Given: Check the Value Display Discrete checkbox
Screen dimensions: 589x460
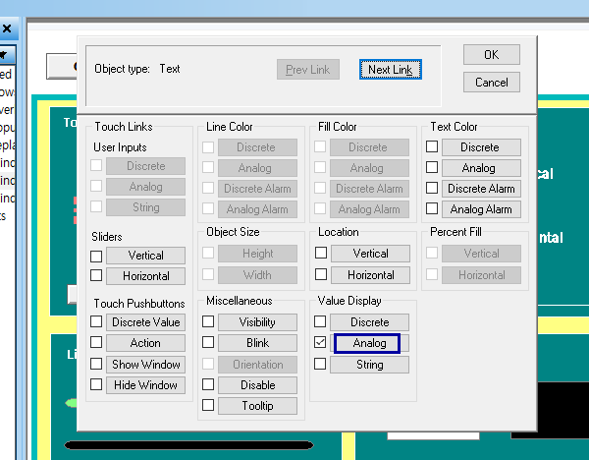Looking at the screenshot, I should pyautogui.click(x=320, y=321).
